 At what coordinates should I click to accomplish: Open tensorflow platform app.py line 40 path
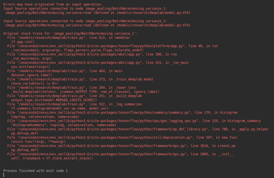pyautogui.click(x=100, y=46)
